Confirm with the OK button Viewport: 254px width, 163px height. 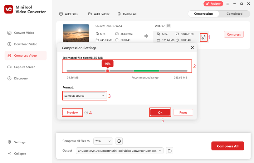tap(160, 112)
